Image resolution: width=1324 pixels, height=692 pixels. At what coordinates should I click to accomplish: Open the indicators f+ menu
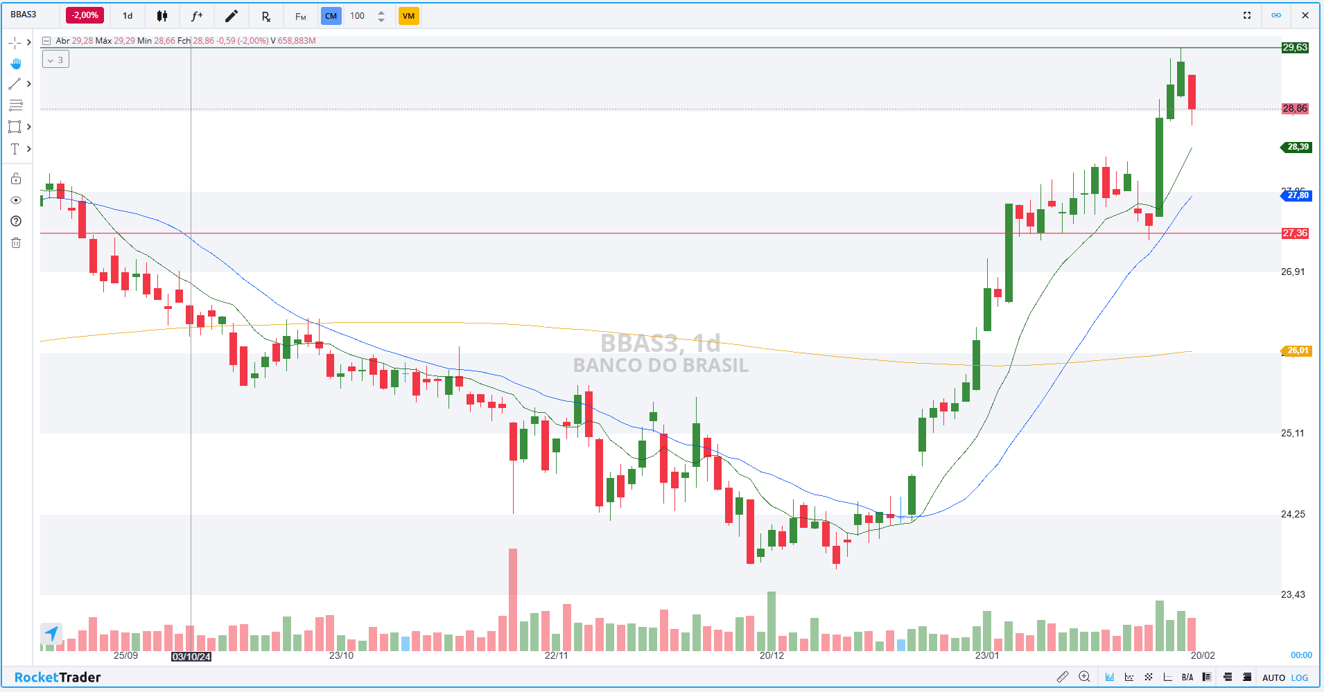pyautogui.click(x=197, y=16)
